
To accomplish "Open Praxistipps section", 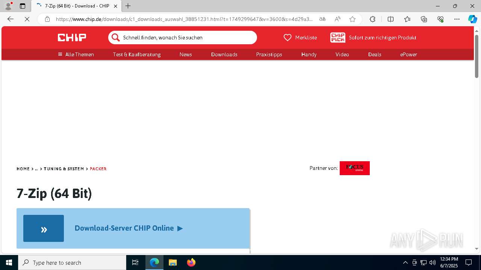I will click(269, 54).
